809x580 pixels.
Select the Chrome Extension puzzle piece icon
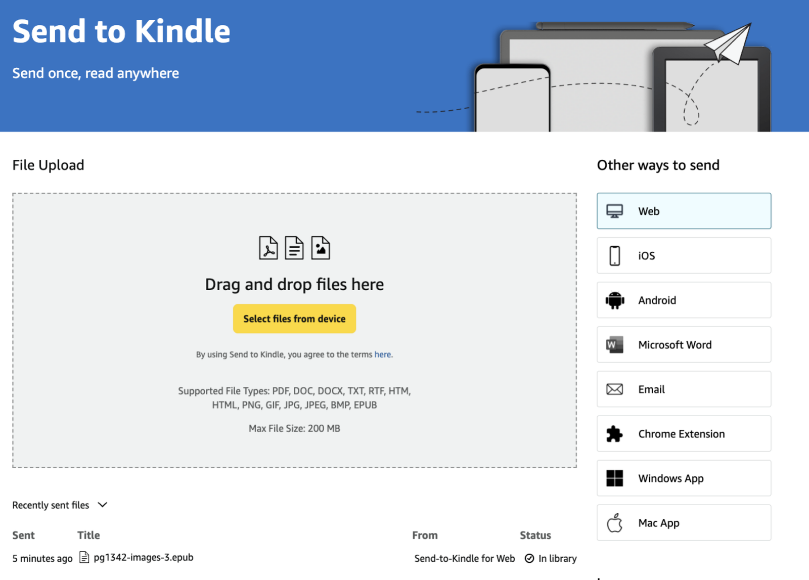click(x=614, y=433)
